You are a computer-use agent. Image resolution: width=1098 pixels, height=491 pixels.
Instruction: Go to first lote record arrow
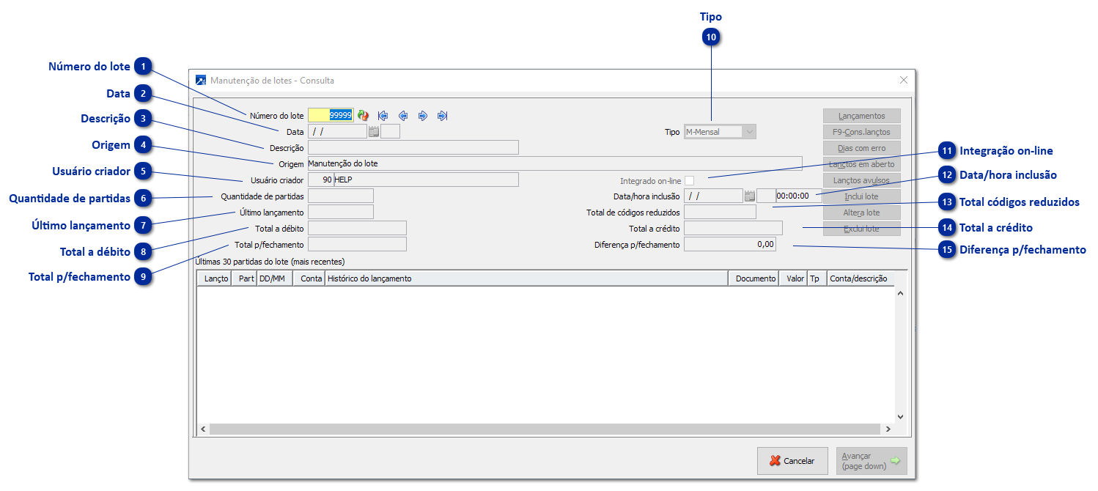pyautogui.click(x=383, y=116)
